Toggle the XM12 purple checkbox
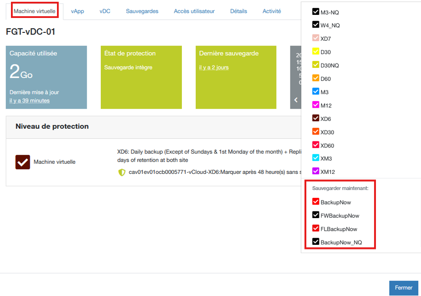Image resolution: width=421 pixels, height=296 pixels. (x=315, y=172)
